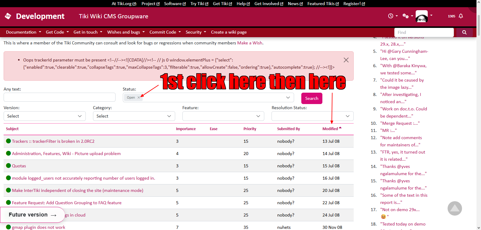The height and width of the screenshot is (230, 481).
Task: Open the Get Tiki top link
Action: point(222,4)
